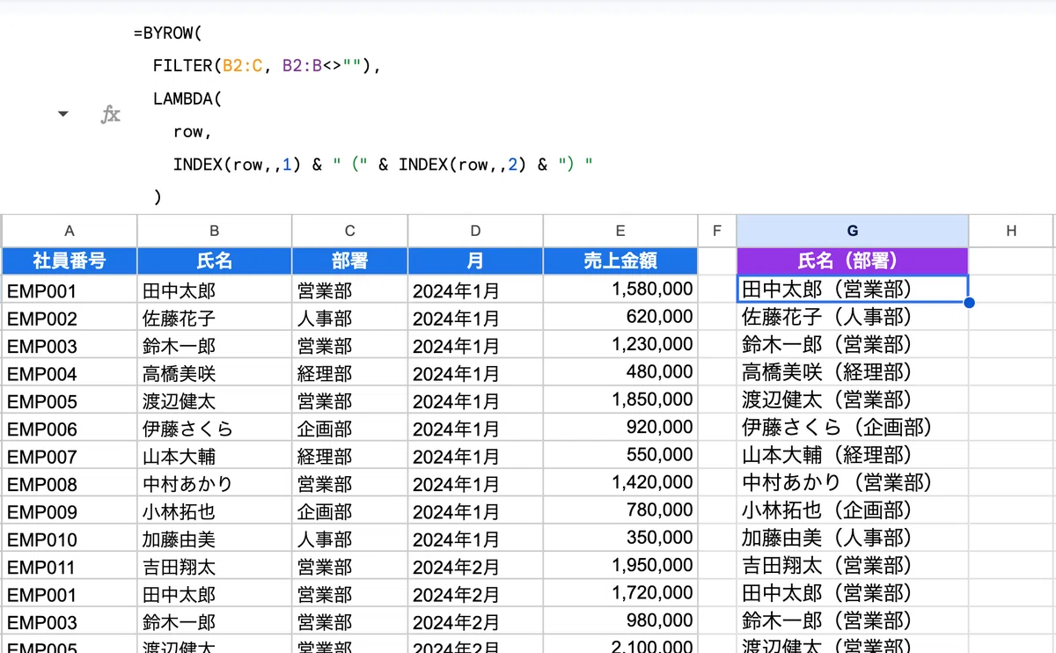Click the 部署 header cell

(x=349, y=260)
